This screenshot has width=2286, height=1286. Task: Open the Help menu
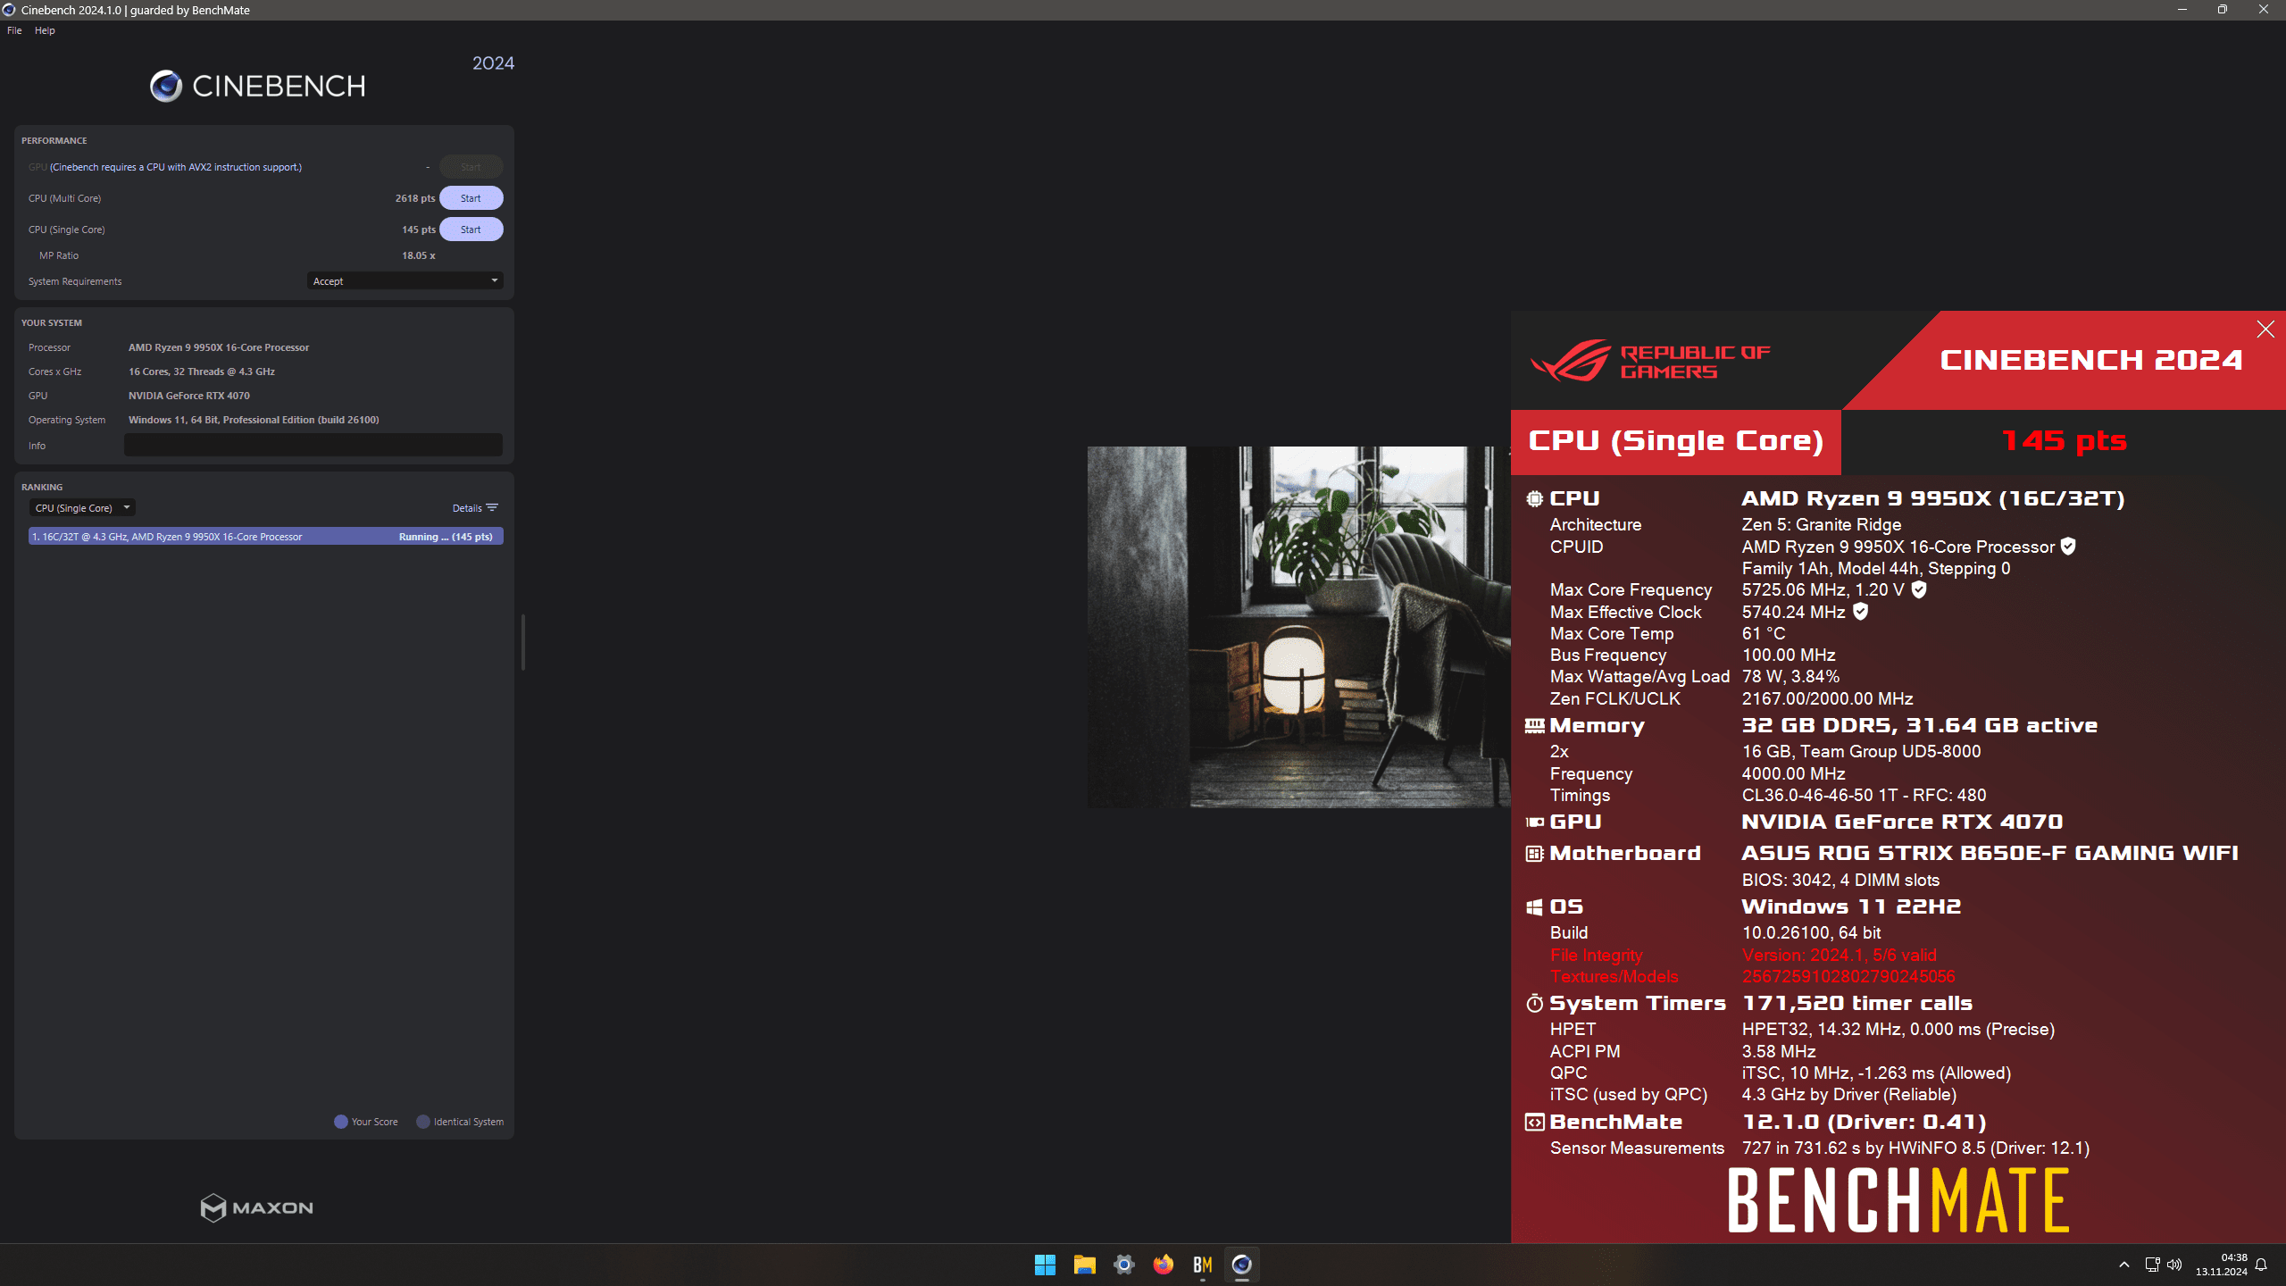point(45,30)
